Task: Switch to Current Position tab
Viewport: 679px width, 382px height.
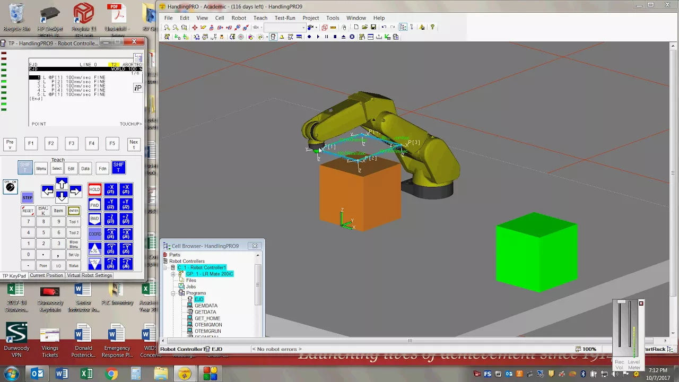Action: tap(46, 275)
